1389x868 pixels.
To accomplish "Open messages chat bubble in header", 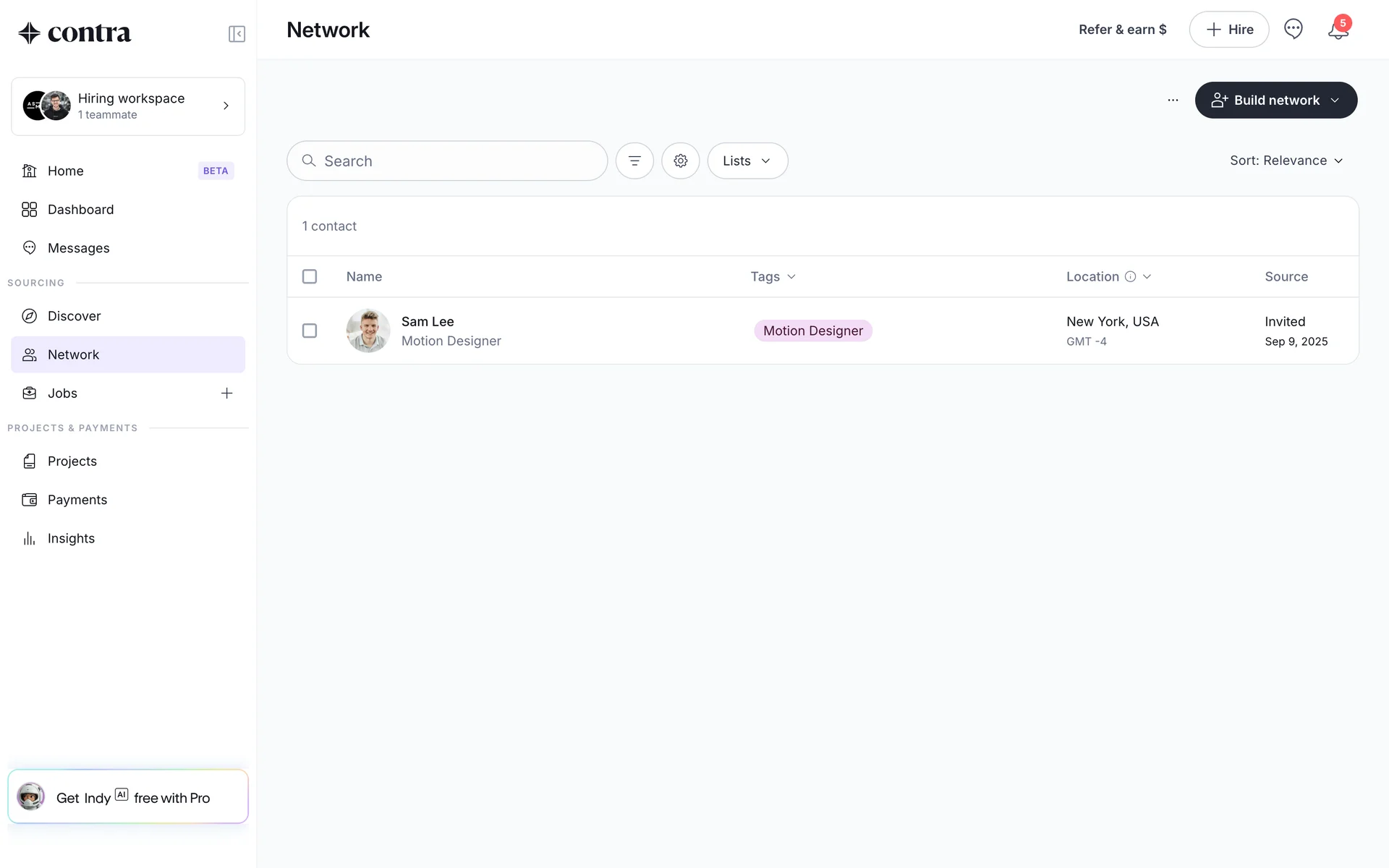I will pos(1293,29).
